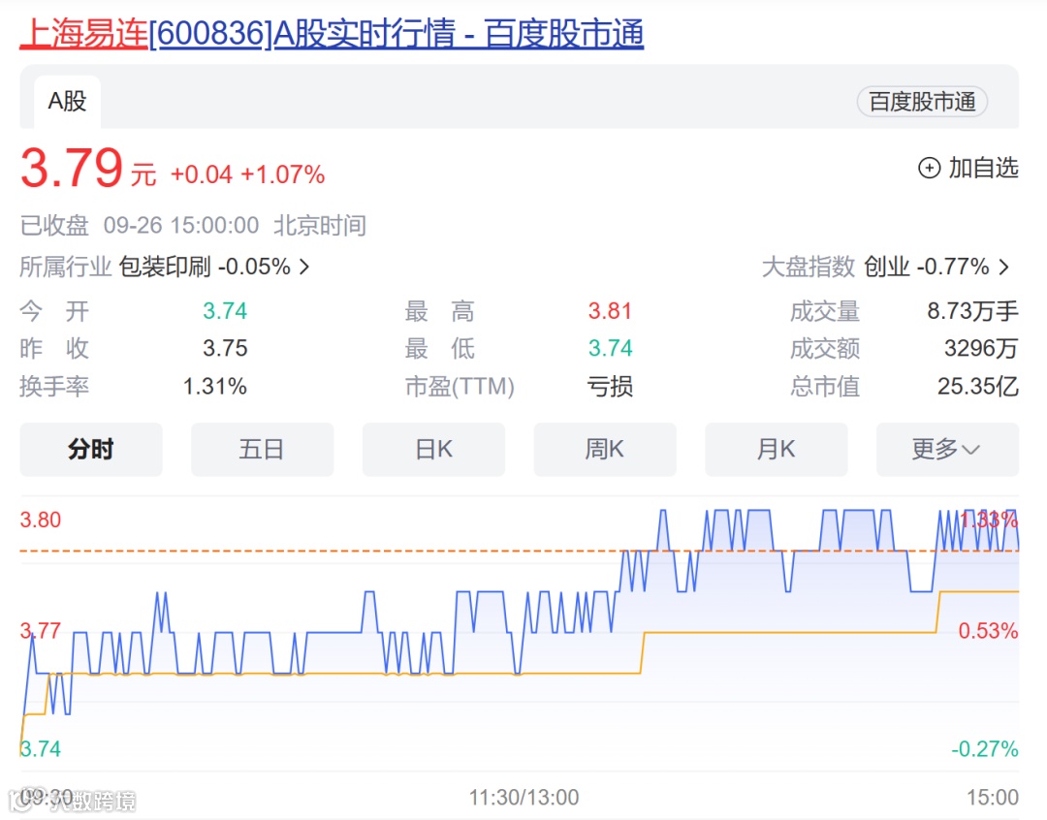This screenshot has width=1047, height=820.
Task: Click the 最高 value 3.81
Action: (610, 311)
